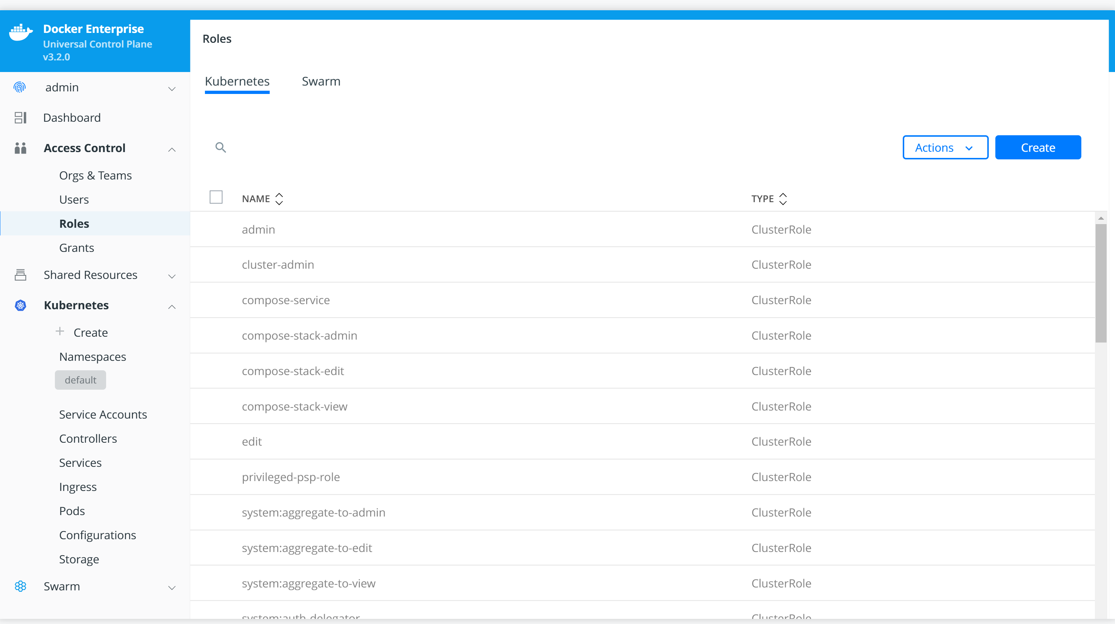Toggle sorting on the TYPE column

click(783, 198)
